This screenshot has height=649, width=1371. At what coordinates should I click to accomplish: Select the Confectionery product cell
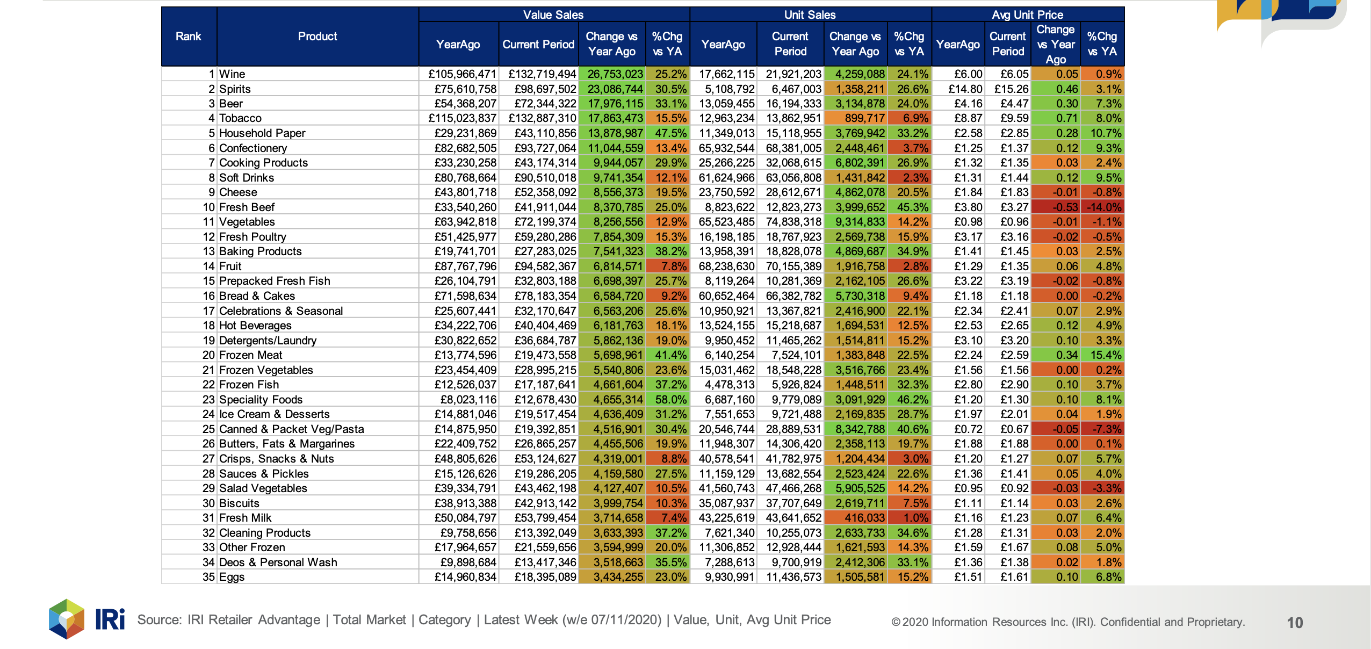pyautogui.click(x=318, y=148)
